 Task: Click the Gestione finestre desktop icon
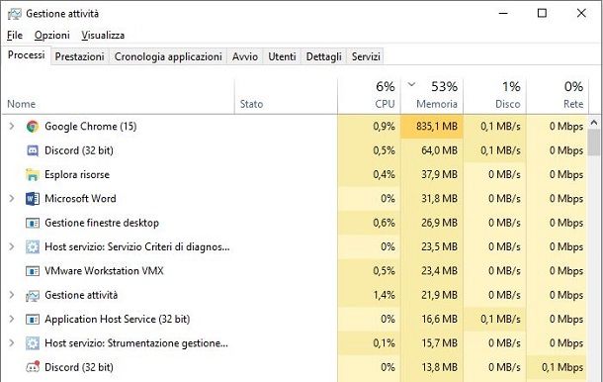33,223
